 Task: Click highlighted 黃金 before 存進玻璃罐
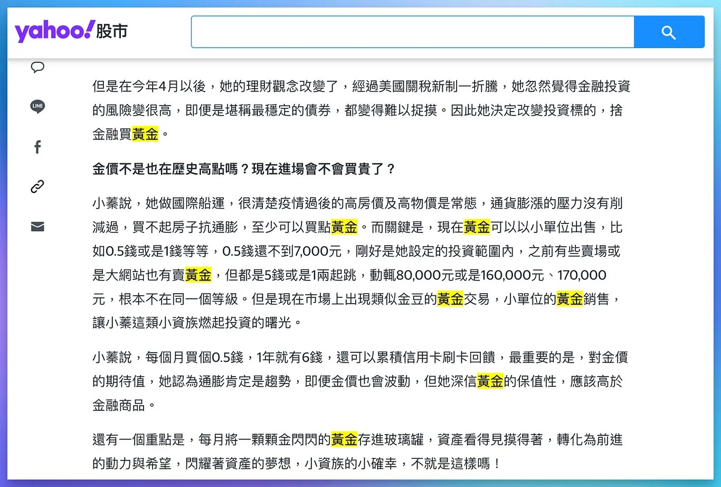coord(344,439)
